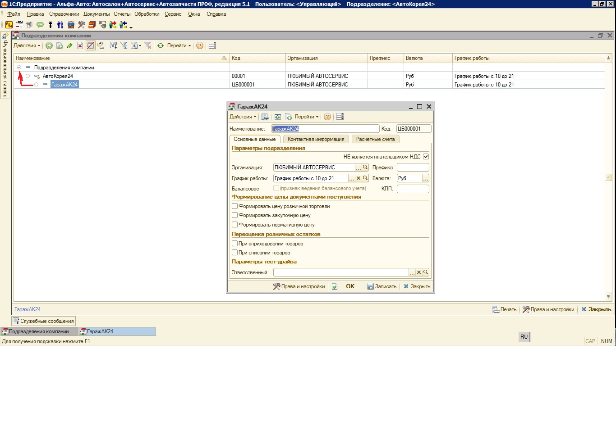Search Организация with magnifier icon
616x435 pixels.
tap(365, 167)
